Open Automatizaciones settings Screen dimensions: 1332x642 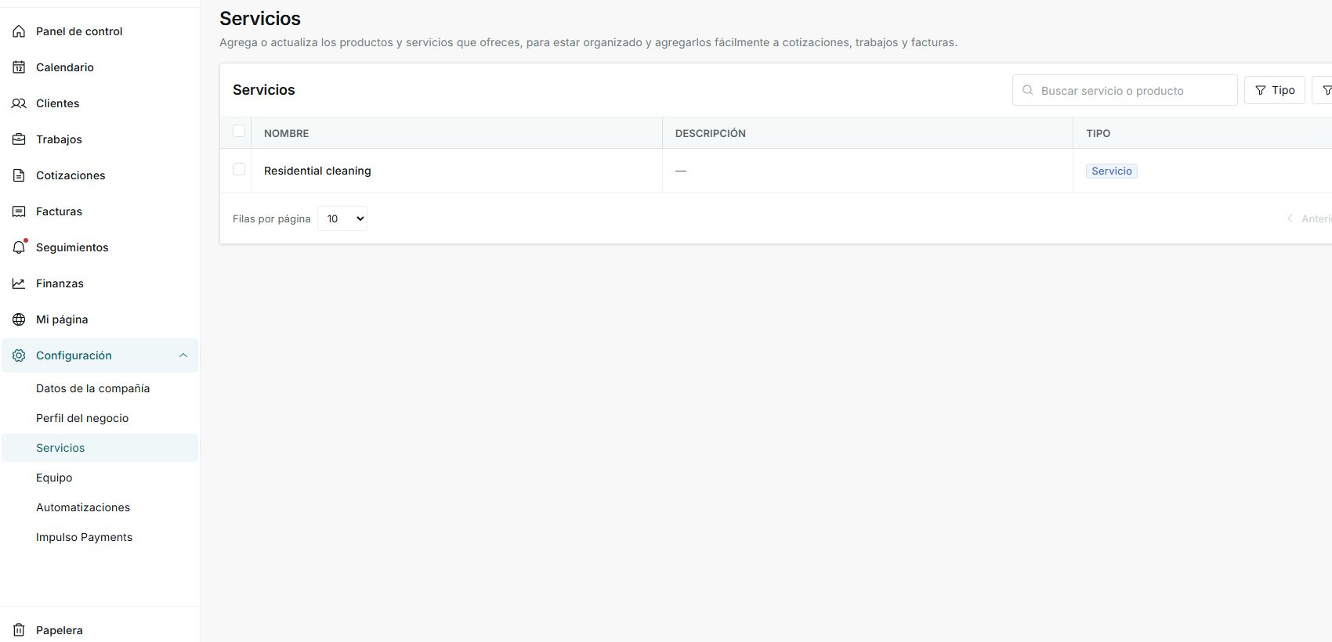point(100,507)
